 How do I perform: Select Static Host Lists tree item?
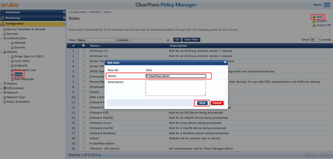[25, 70]
